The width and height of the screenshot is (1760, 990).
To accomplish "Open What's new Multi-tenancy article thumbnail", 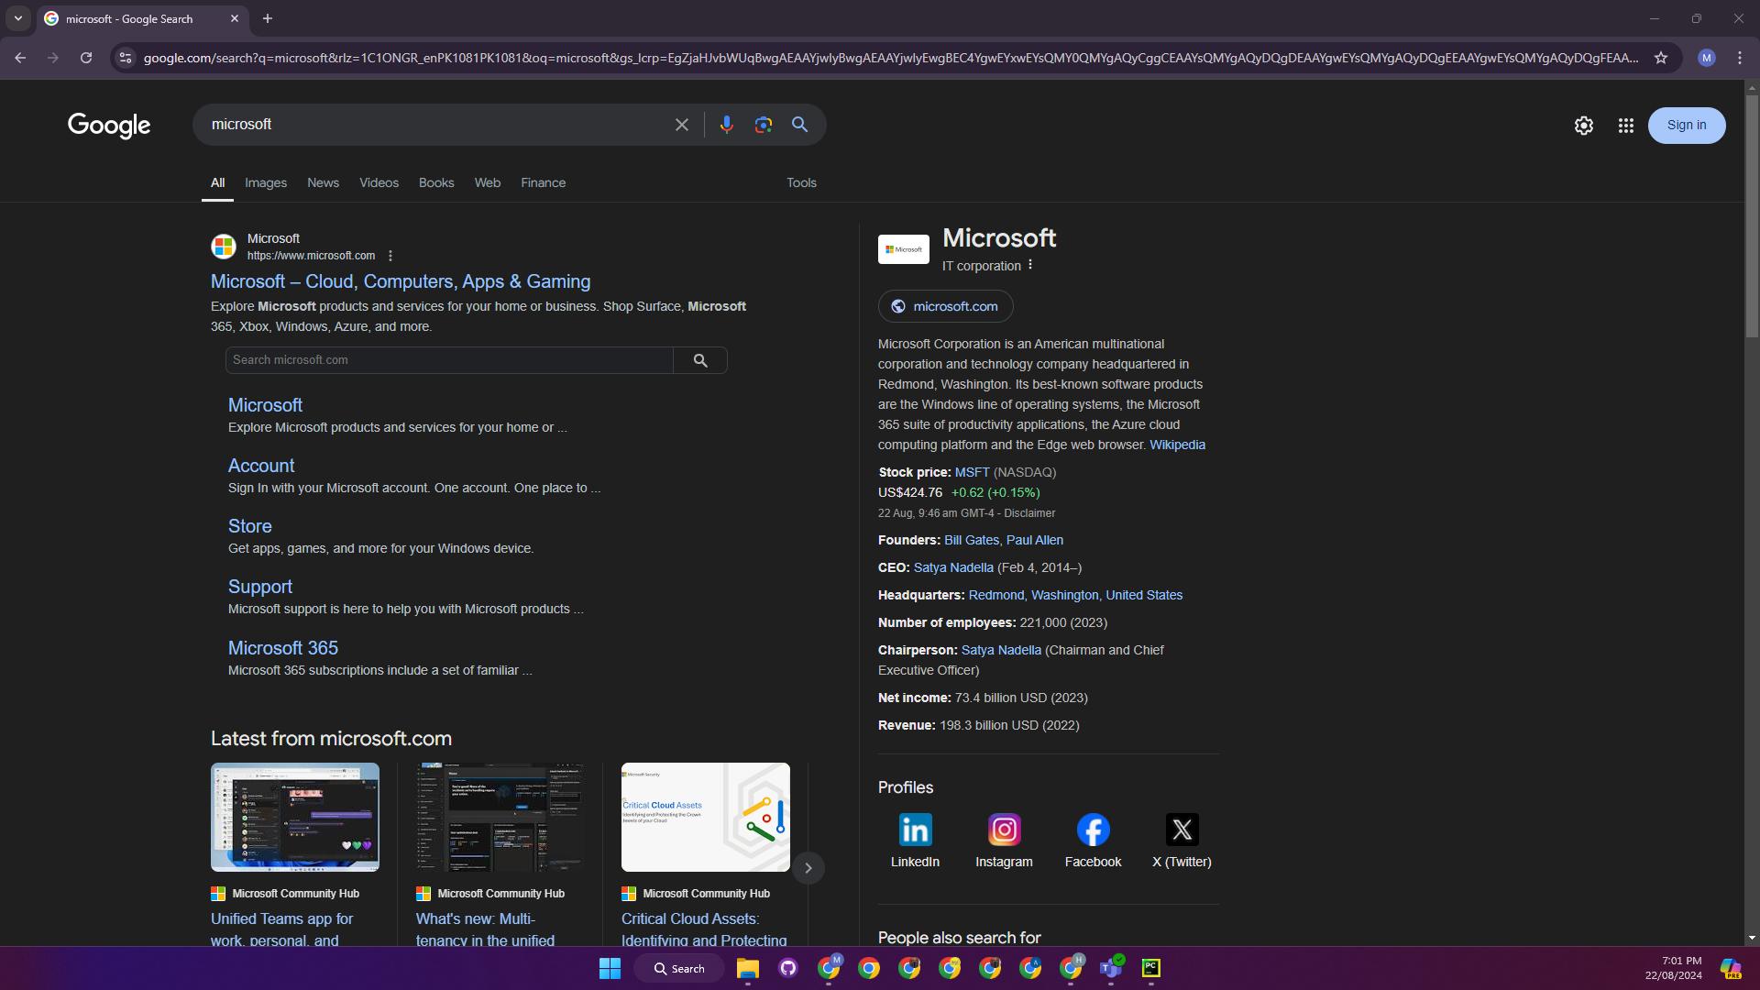I will (500, 817).
